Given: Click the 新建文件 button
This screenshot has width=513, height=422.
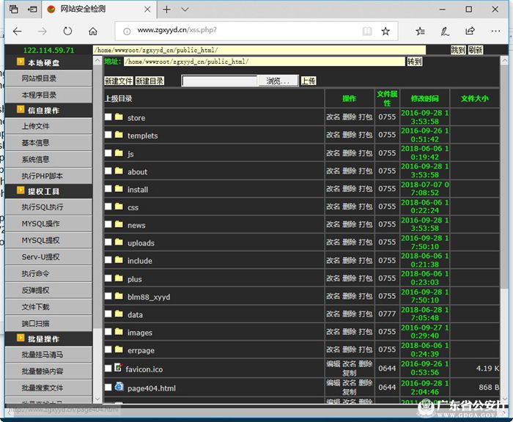Looking at the screenshot, I should 119,81.
